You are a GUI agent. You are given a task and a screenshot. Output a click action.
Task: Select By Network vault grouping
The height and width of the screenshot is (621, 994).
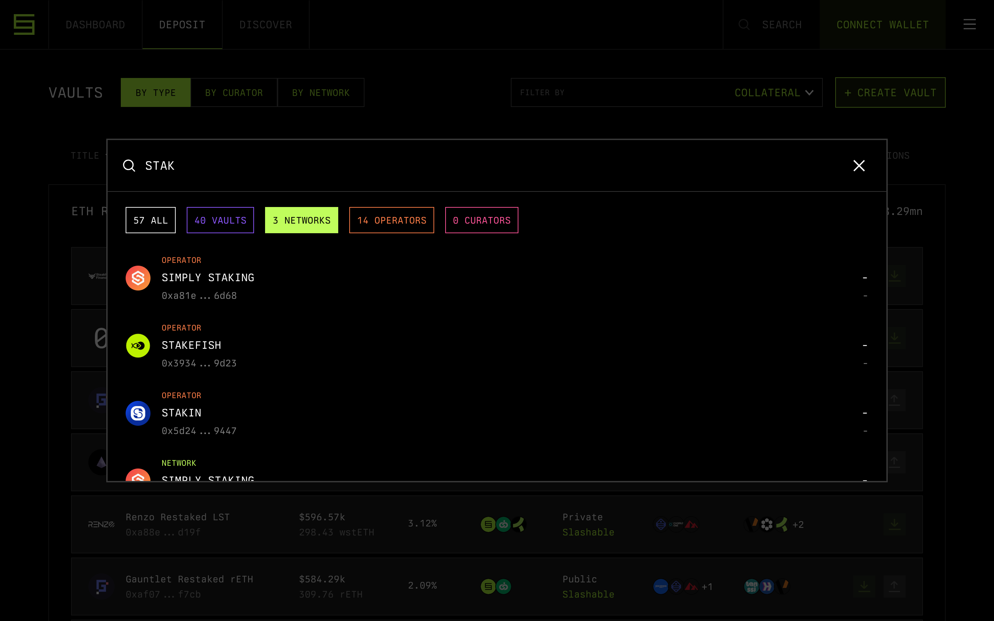tap(321, 93)
